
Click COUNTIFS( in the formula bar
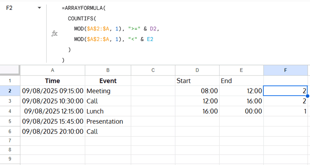82,19
